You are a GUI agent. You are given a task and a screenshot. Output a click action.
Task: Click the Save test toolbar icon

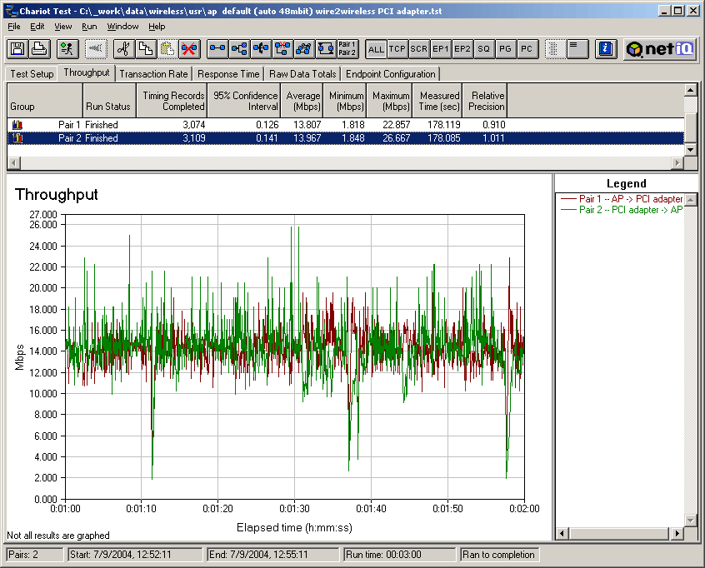click(17, 49)
